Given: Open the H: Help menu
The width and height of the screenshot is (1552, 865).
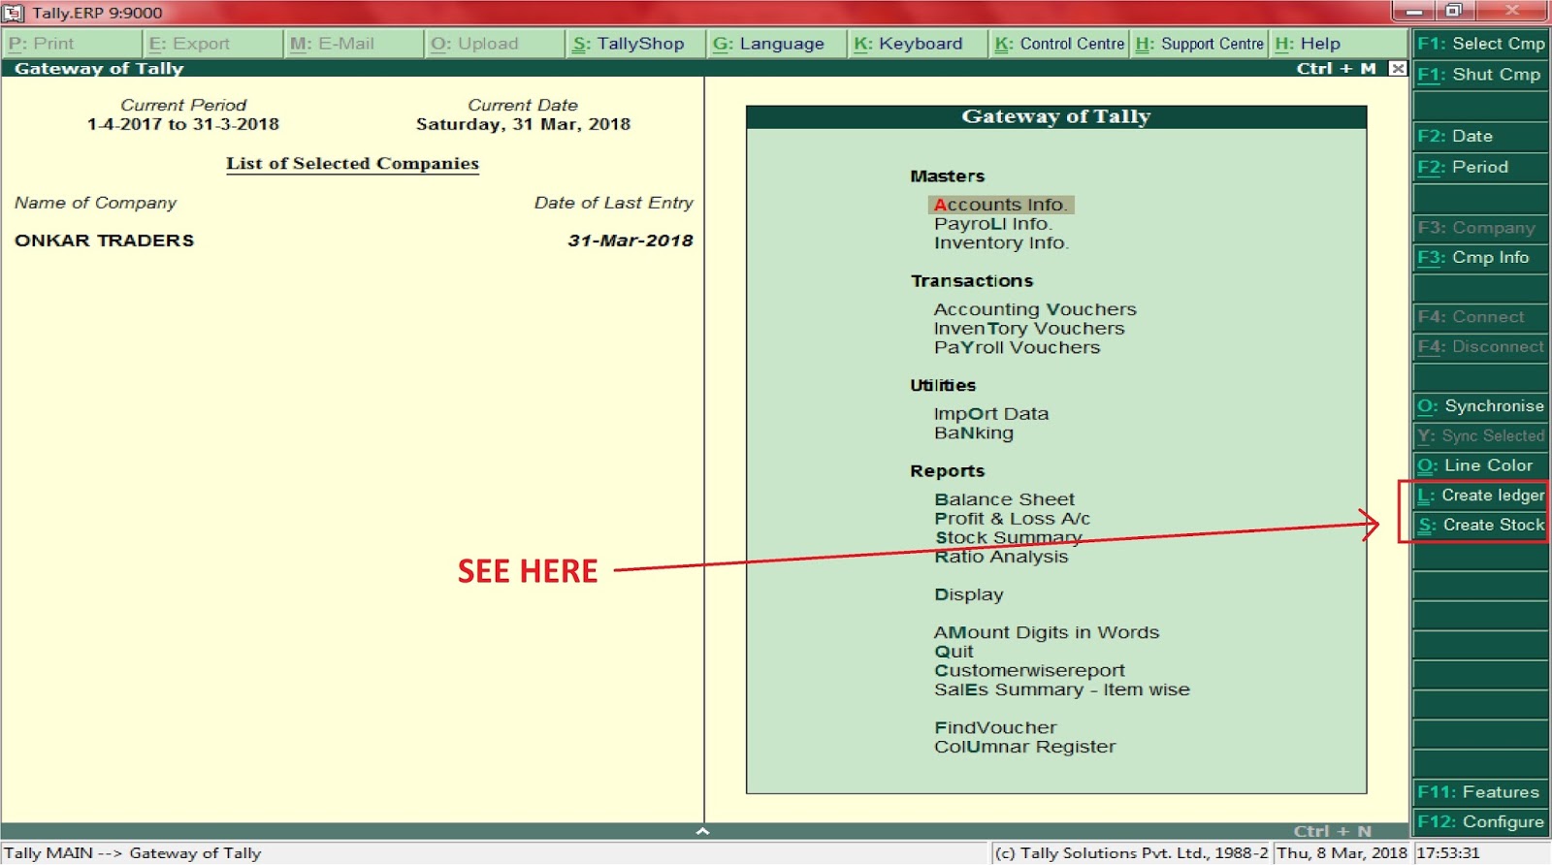Looking at the screenshot, I should pyautogui.click(x=1339, y=44).
